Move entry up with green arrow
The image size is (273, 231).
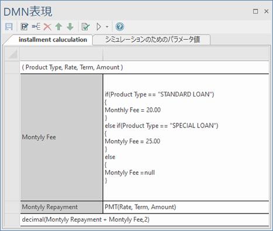tap(58, 27)
